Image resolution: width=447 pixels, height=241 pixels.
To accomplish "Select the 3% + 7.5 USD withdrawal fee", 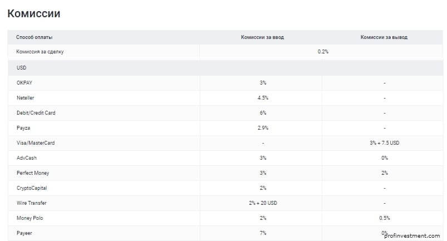I will pos(384,143).
